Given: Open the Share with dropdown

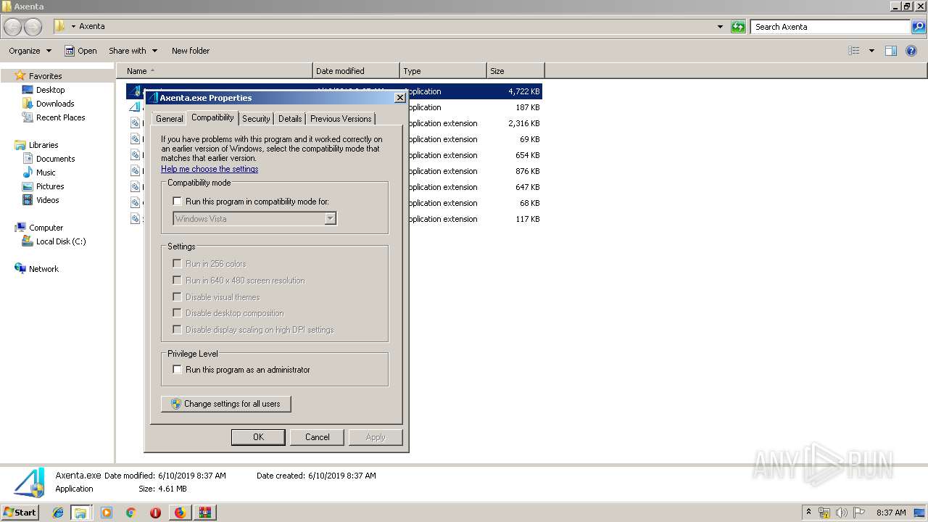Looking at the screenshot, I should [133, 51].
